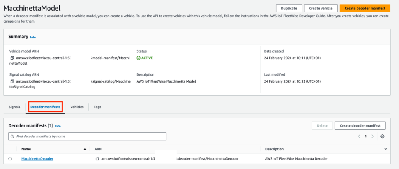
Task: Open the Tags tab
Action: 97,107
